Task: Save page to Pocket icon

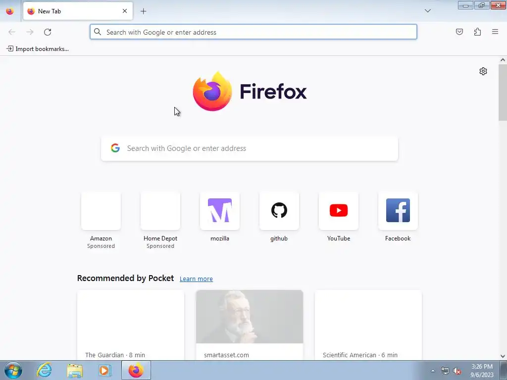Action: point(459,32)
